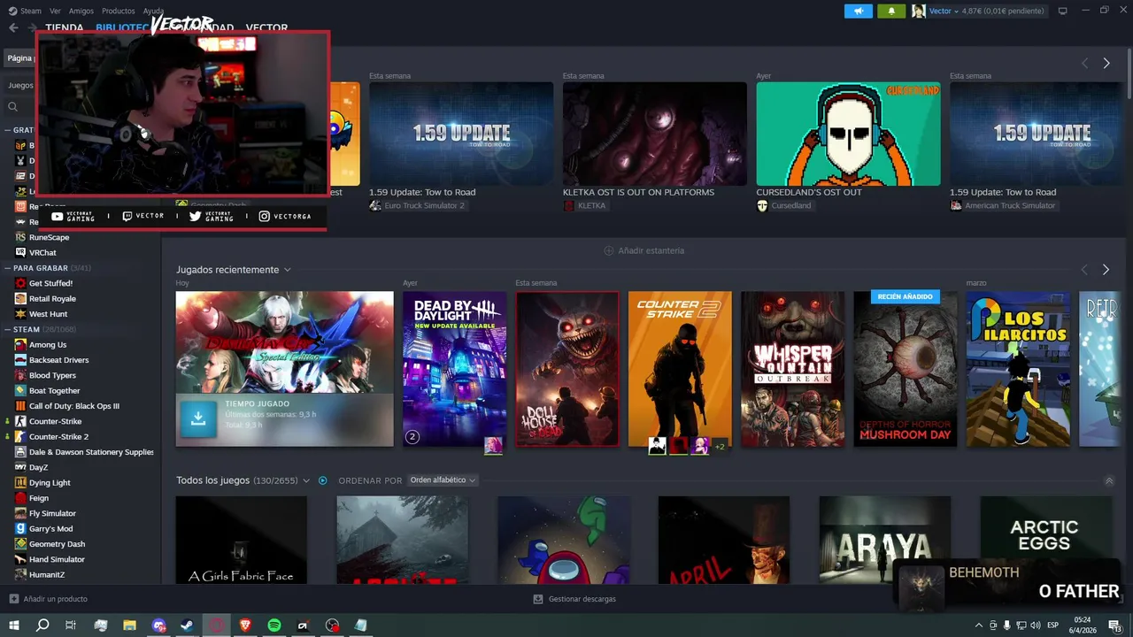Viewport: 1133px width, 637px height.
Task: Open the green notifications bell
Action: pyautogui.click(x=891, y=11)
